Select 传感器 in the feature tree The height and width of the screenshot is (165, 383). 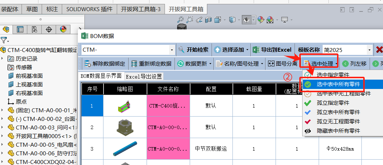[24, 67]
